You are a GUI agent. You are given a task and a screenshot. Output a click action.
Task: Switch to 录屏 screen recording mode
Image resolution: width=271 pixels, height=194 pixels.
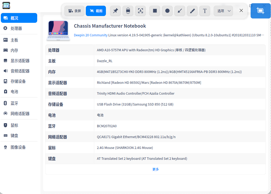coord(74,11)
